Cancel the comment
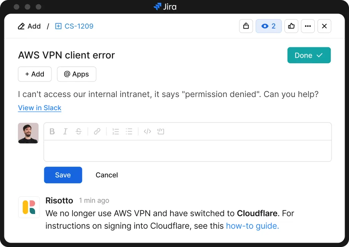The width and height of the screenshot is (349, 247). (x=107, y=175)
